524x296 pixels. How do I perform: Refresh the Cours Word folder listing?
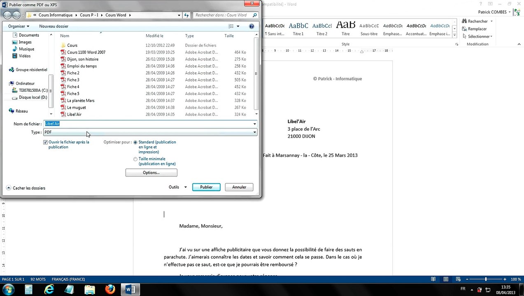(186, 15)
